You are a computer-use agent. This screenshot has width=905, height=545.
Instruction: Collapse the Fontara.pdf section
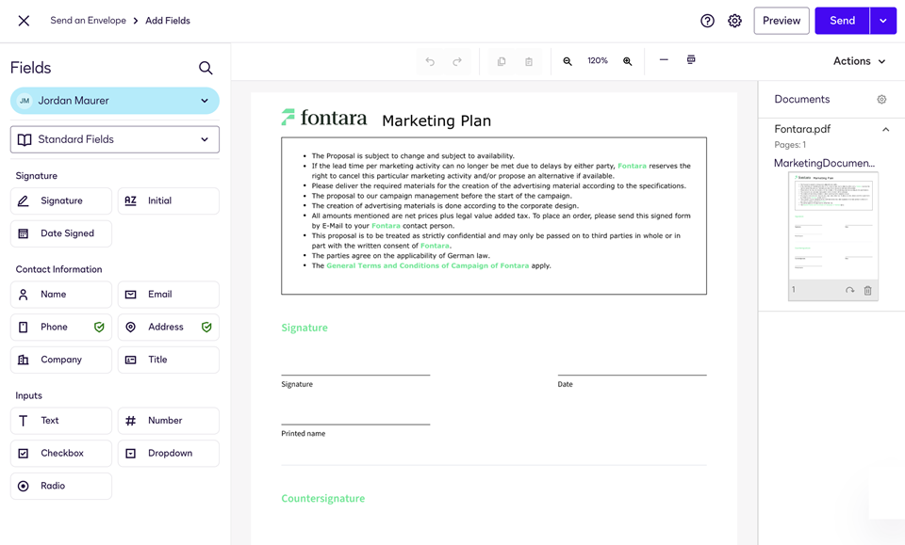point(884,129)
